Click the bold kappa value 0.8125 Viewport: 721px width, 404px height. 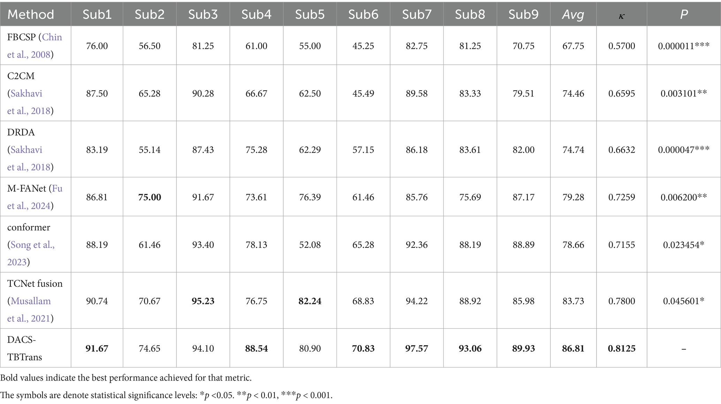point(622,349)
